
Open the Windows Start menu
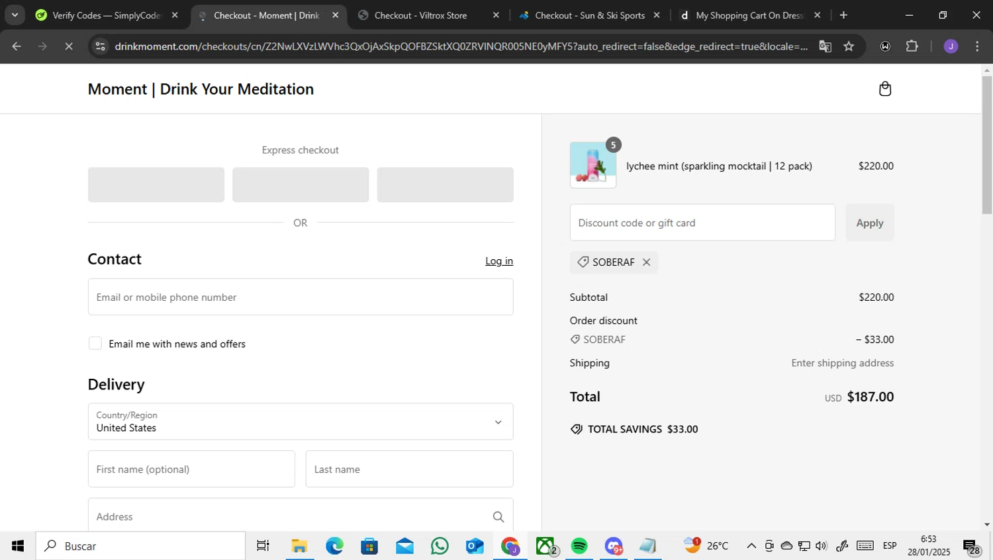[18, 546]
